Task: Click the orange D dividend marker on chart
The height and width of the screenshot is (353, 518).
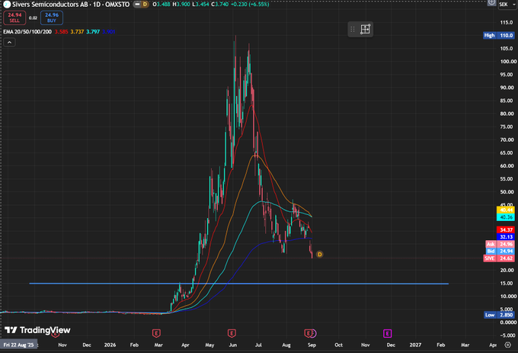Action: click(x=319, y=254)
